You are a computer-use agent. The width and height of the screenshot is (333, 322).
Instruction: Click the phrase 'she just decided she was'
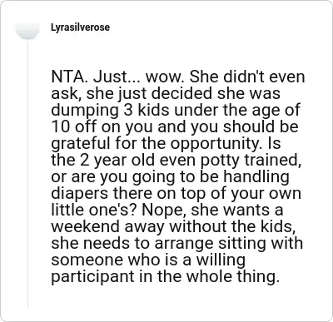pyautogui.click(x=183, y=94)
